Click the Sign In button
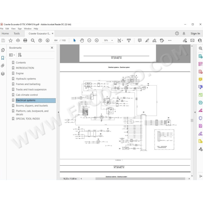This screenshot has width=203, height=203. click(195, 34)
